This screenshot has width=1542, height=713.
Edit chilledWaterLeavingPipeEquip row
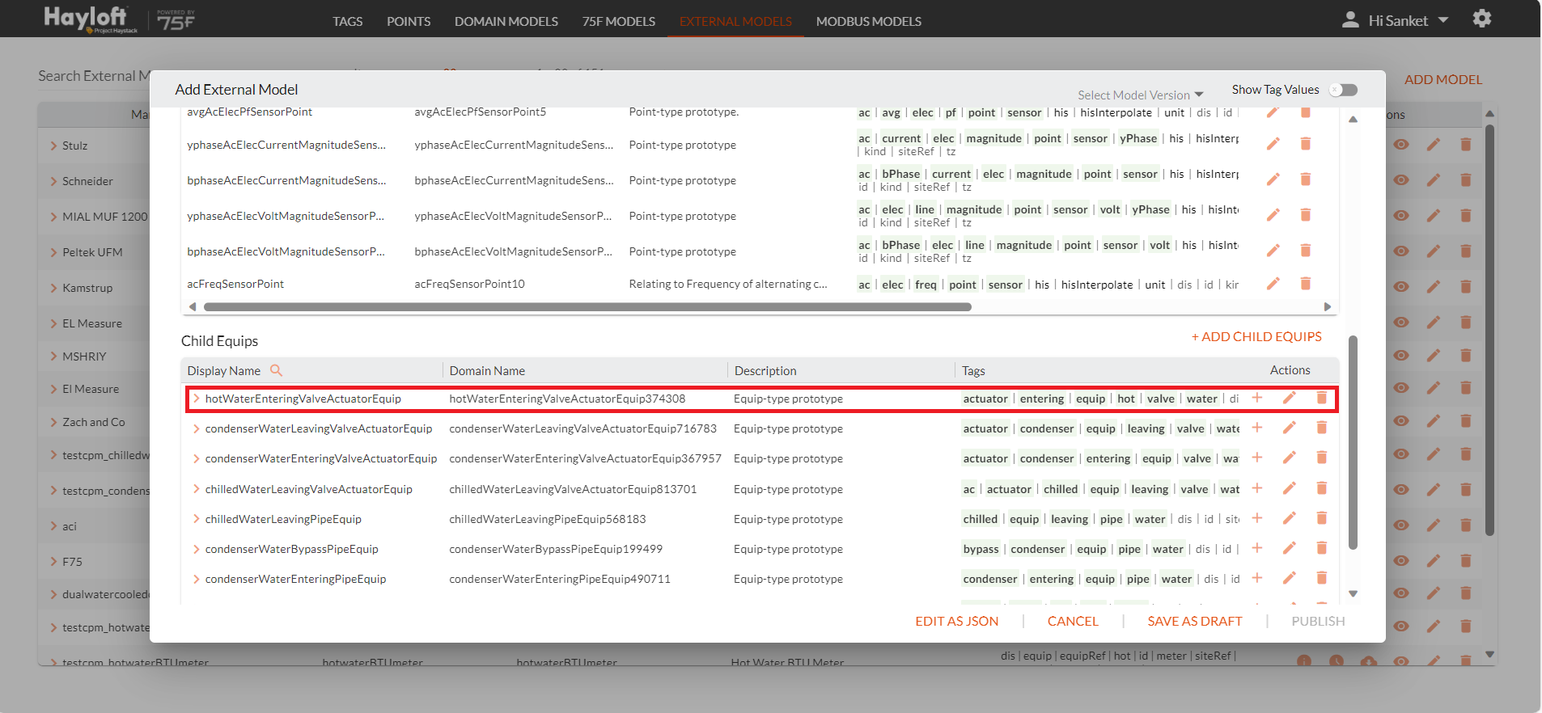coord(1290,518)
